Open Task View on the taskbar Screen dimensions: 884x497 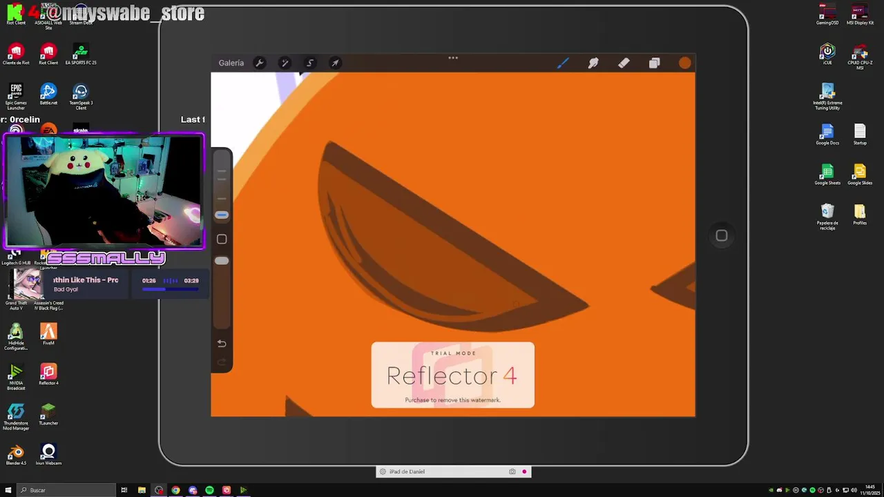124,490
